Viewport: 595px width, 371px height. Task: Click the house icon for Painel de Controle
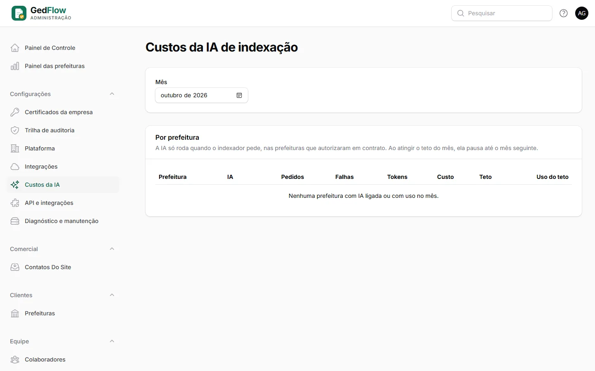click(x=15, y=48)
